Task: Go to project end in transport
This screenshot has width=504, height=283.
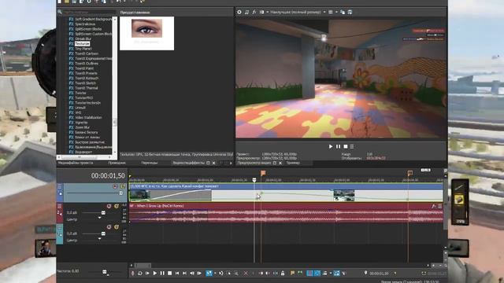Action: click(184, 273)
